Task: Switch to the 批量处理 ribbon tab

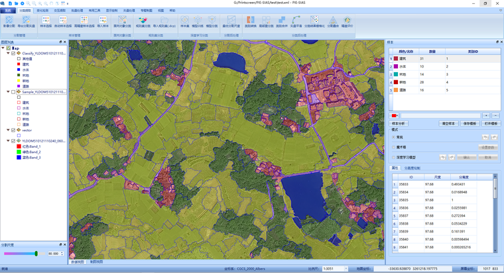Action: [77, 11]
